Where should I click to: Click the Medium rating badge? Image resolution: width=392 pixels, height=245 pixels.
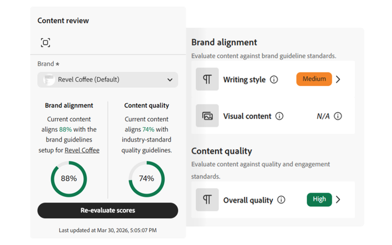314,79
